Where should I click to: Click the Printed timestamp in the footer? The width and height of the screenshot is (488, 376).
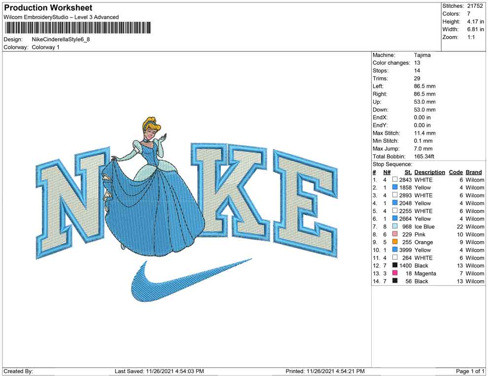tap(325, 371)
